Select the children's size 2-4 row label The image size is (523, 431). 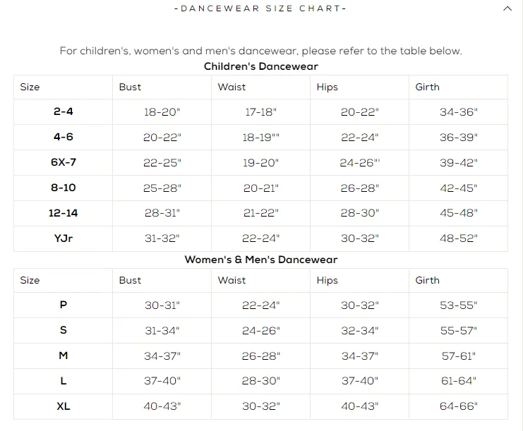(x=63, y=111)
